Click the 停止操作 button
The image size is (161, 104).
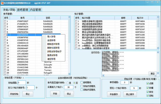[x=130, y=94]
